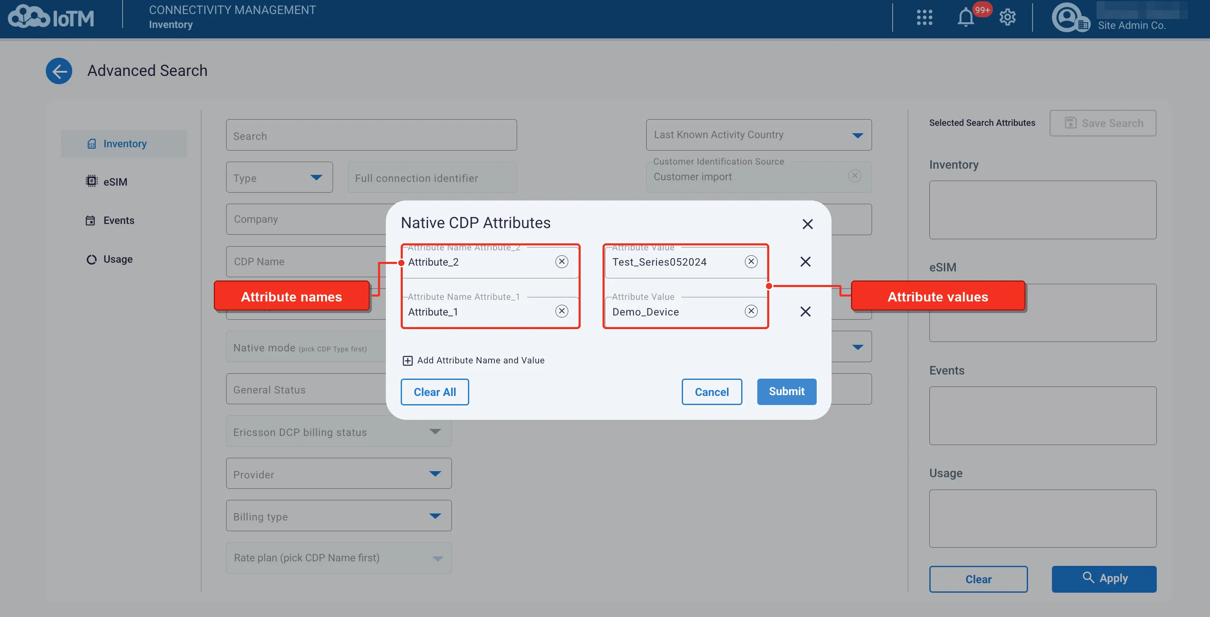Click Add Attribute Name and Value
This screenshot has height=617, width=1210.
pos(473,360)
